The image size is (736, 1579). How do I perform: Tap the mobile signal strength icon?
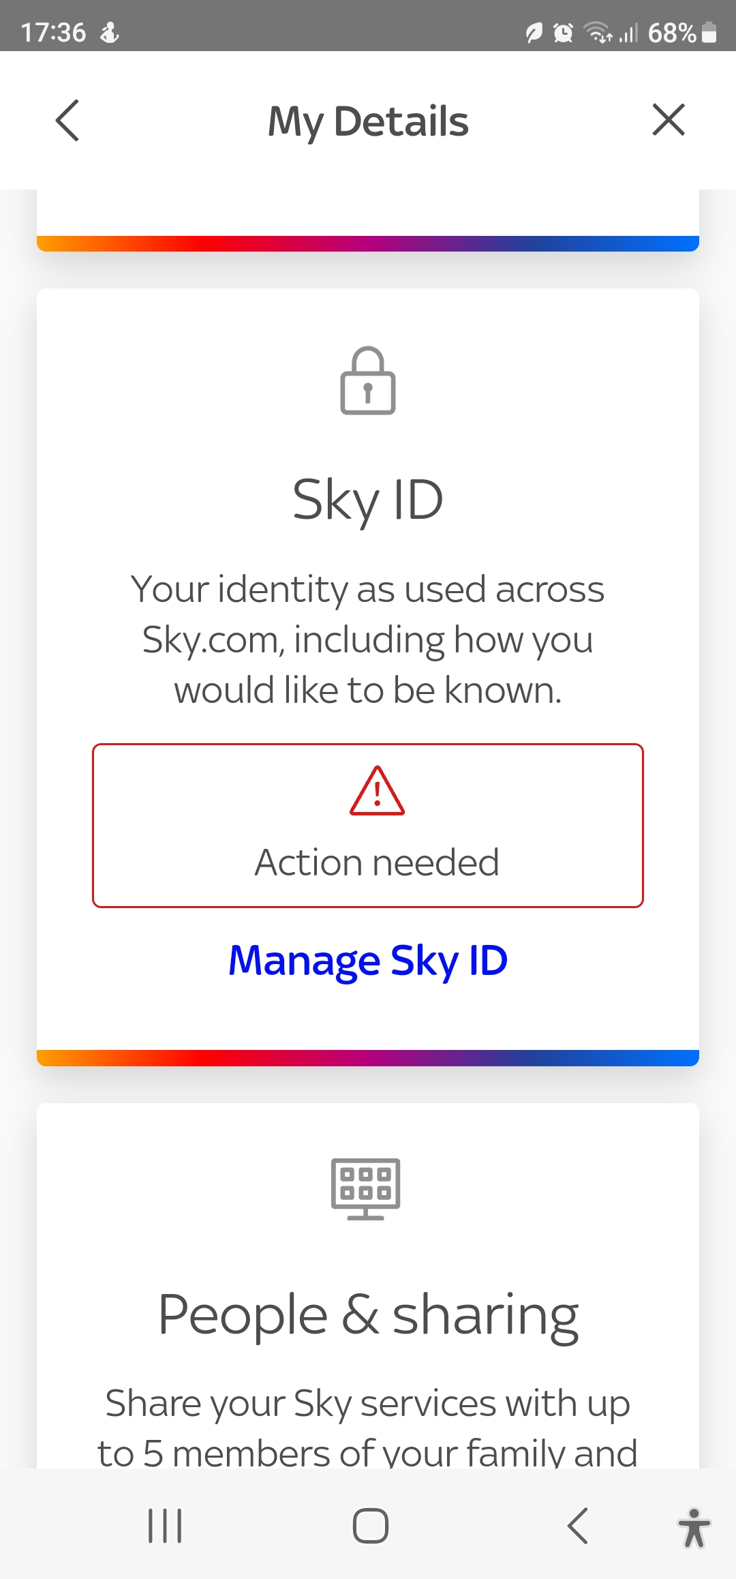click(628, 32)
